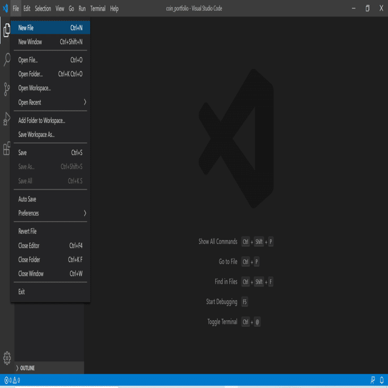Screen dimensions: 388x388
Task: Select Close Window menu entry
Action: 50,273
